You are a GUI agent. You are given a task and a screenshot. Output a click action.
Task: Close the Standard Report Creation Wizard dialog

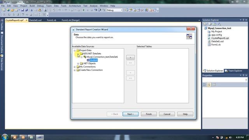pyautogui.click(x=191, y=29)
